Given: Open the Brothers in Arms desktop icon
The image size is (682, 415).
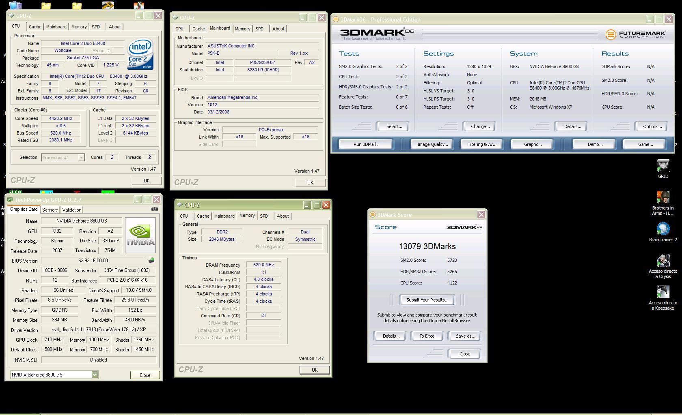Looking at the screenshot, I should tap(663, 203).
